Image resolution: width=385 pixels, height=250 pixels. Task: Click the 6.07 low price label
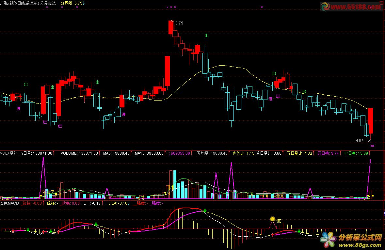click(x=359, y=141)
